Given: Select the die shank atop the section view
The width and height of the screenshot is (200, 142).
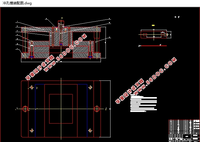Looking at the screenshot, I should pyautogui.click(x=61, y=23).
